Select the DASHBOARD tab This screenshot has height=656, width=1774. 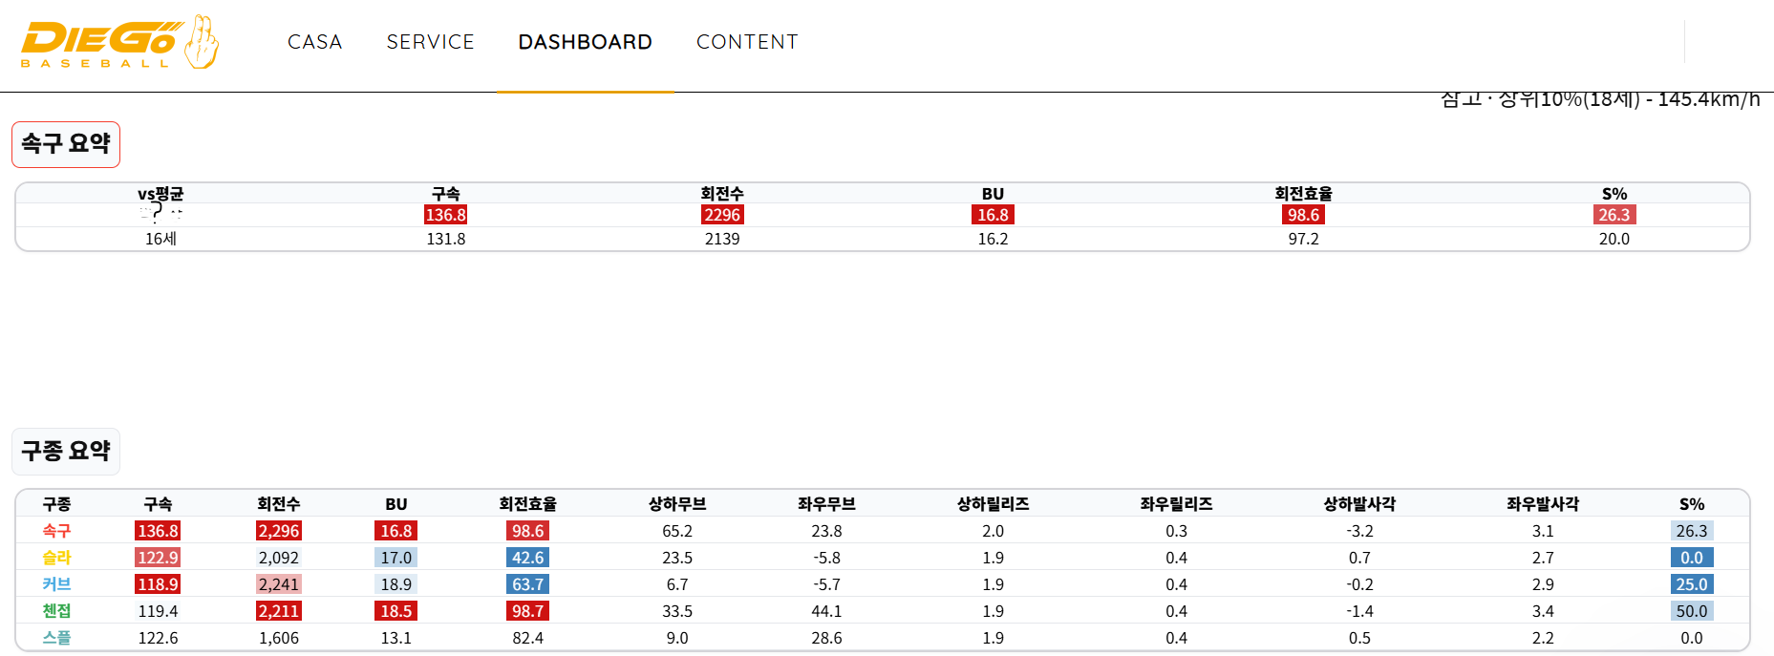point(585,42)
